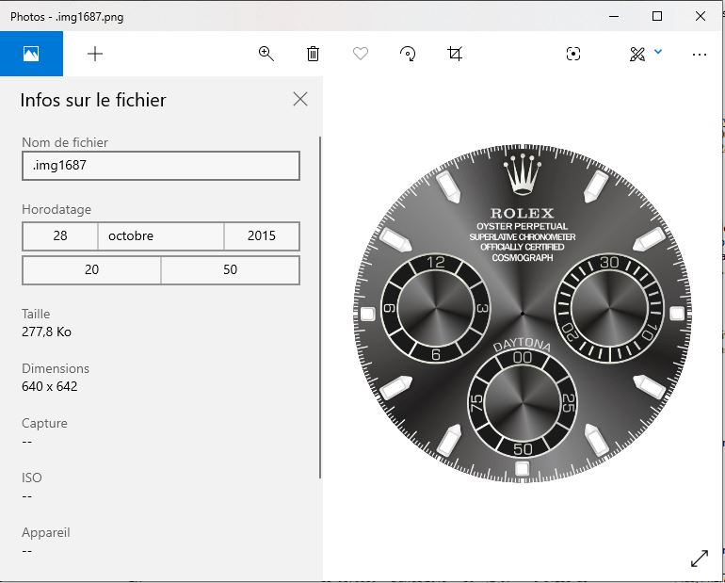Screen dimensions: 725x583
Task: Click the 640 x 642 dimensions value
Action: tap(50, 386)
